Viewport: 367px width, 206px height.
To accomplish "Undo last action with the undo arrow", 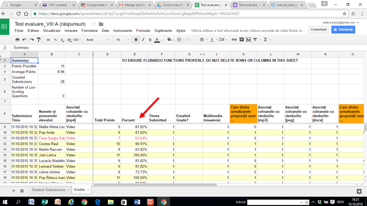I will [x=24, y=40].
